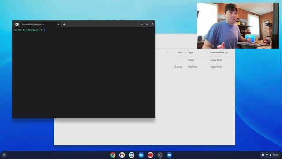Screen dimensions: 282x159
Task: Close the penguin terminal tab
Action: [58, 24]
